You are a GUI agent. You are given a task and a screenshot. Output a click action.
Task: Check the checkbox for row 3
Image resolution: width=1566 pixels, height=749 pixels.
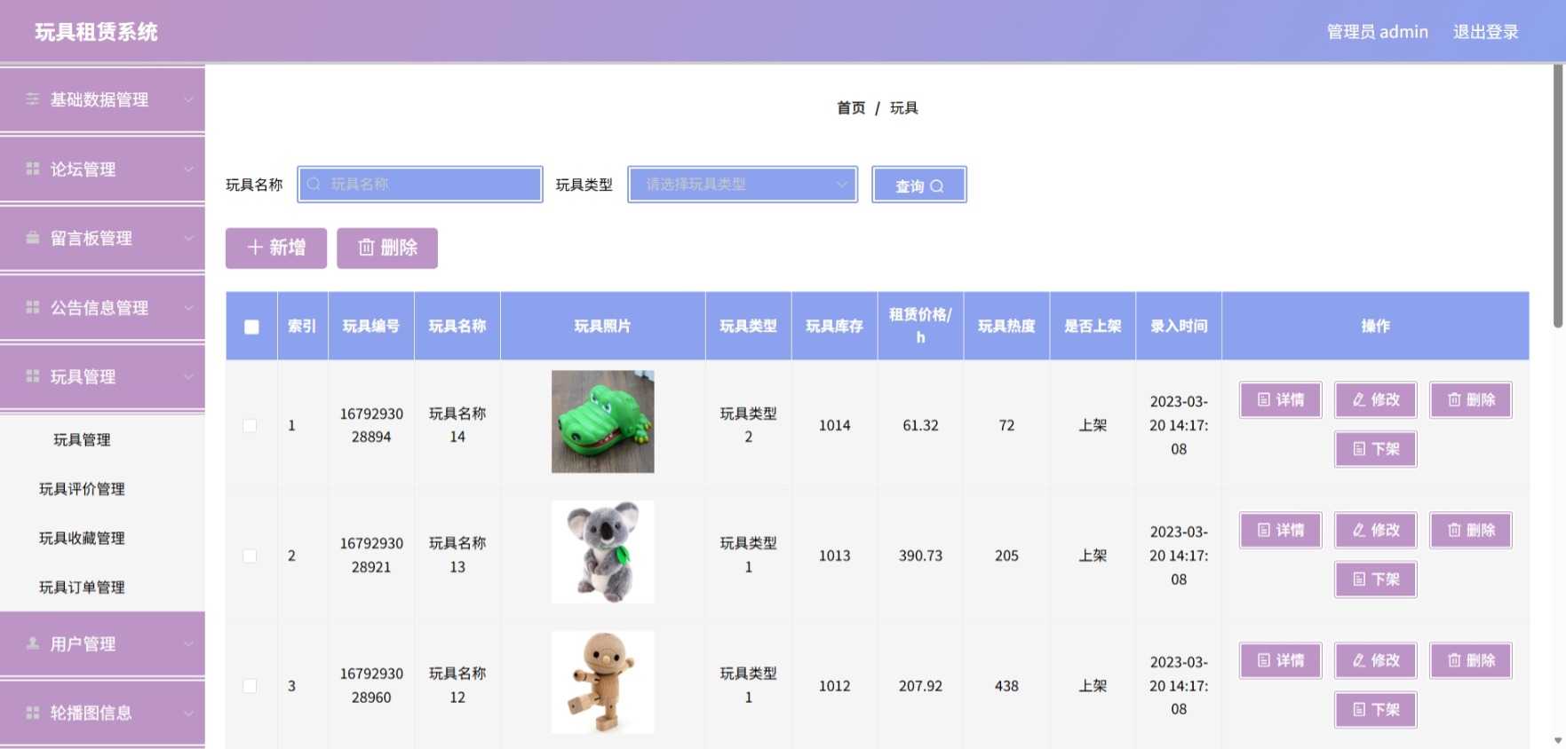point(250,686)
